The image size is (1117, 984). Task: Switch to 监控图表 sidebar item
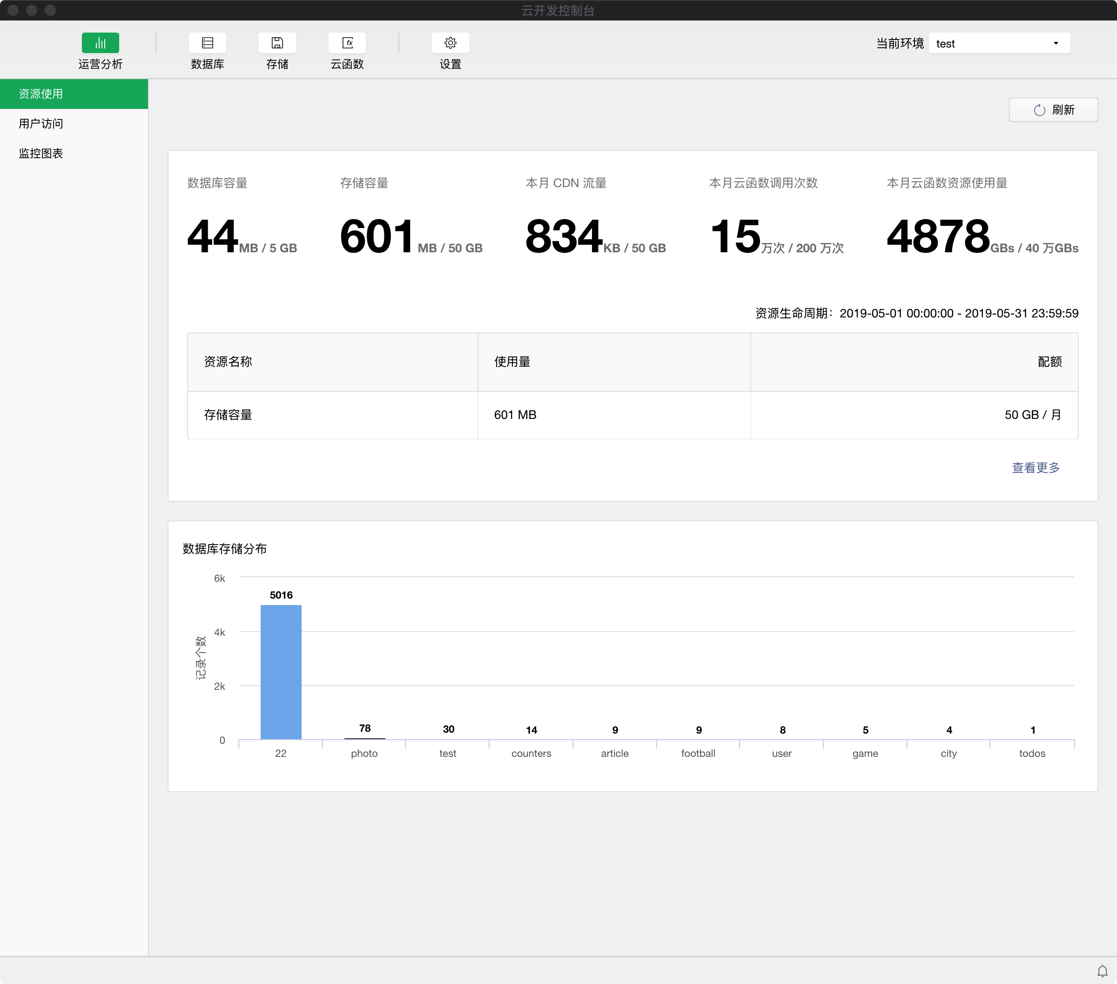(x=41, y=154)
